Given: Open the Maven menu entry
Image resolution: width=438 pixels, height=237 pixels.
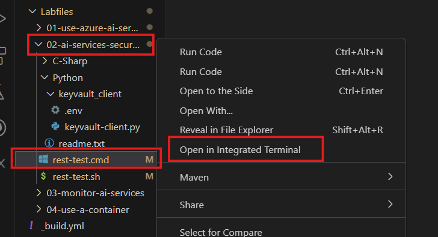Looking at the screenshot, I should 194,178.
